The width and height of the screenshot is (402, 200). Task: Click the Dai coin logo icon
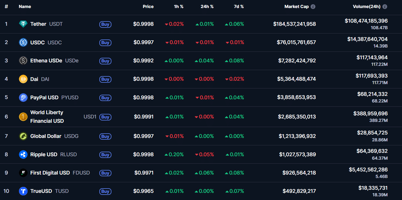coord(23,79)
